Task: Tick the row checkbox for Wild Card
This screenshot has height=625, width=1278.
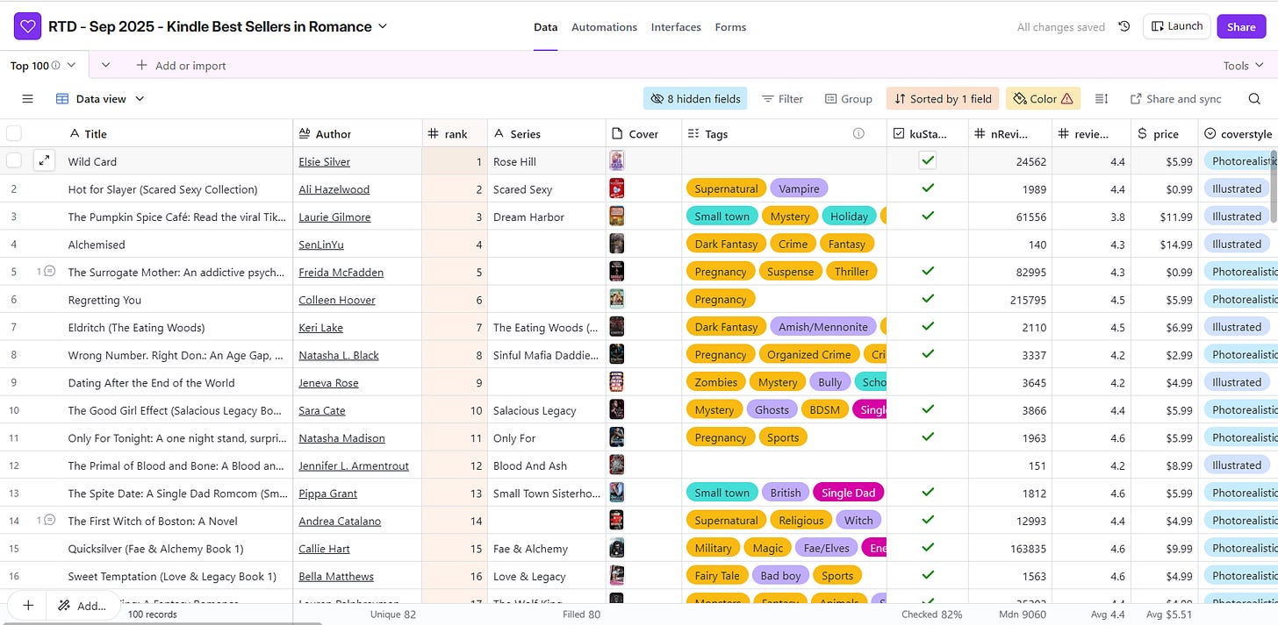Action: click(13, 160)
